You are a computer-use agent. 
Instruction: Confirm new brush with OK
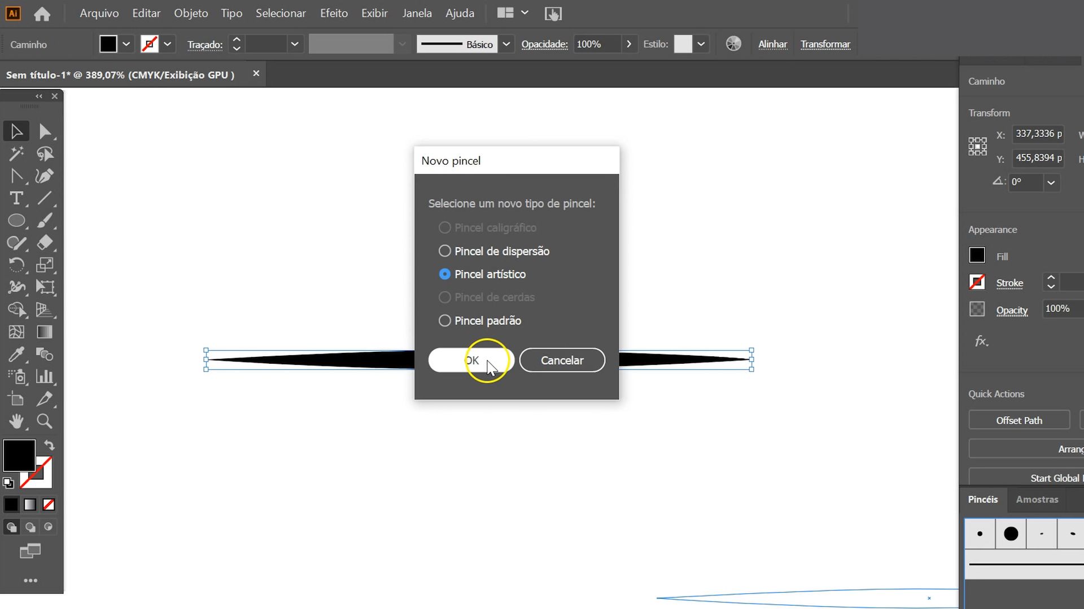tap(471, 360)
